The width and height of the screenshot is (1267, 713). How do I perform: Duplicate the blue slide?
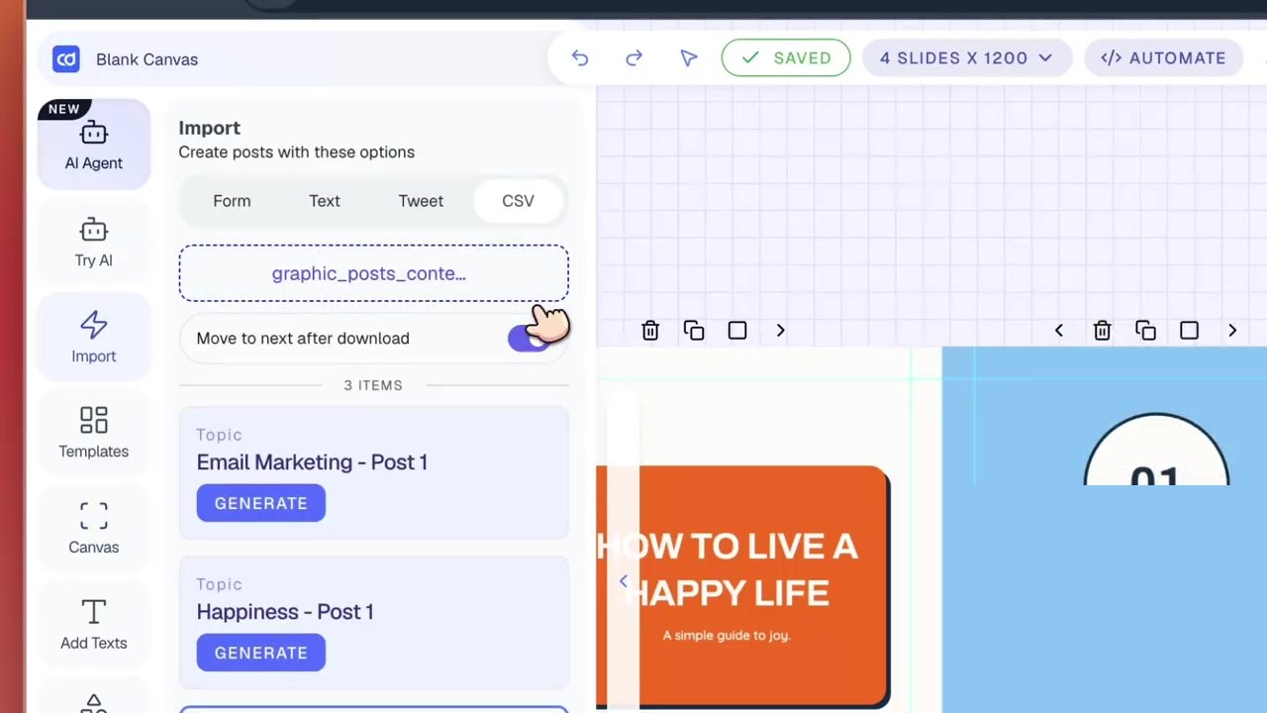coord(1146,331)
